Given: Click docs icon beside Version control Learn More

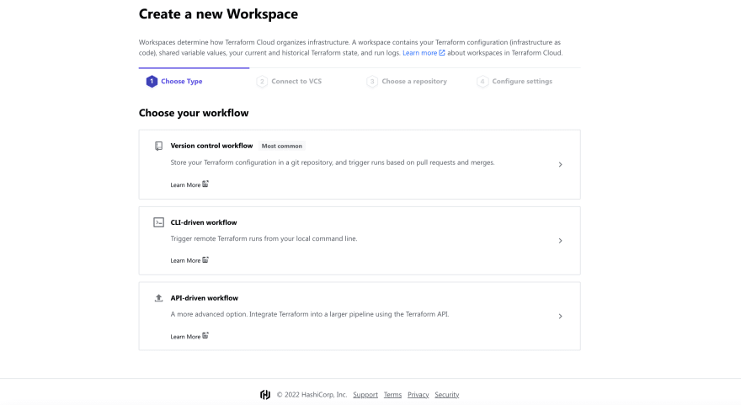Looking at the screenshot, I should pos(205,184).
